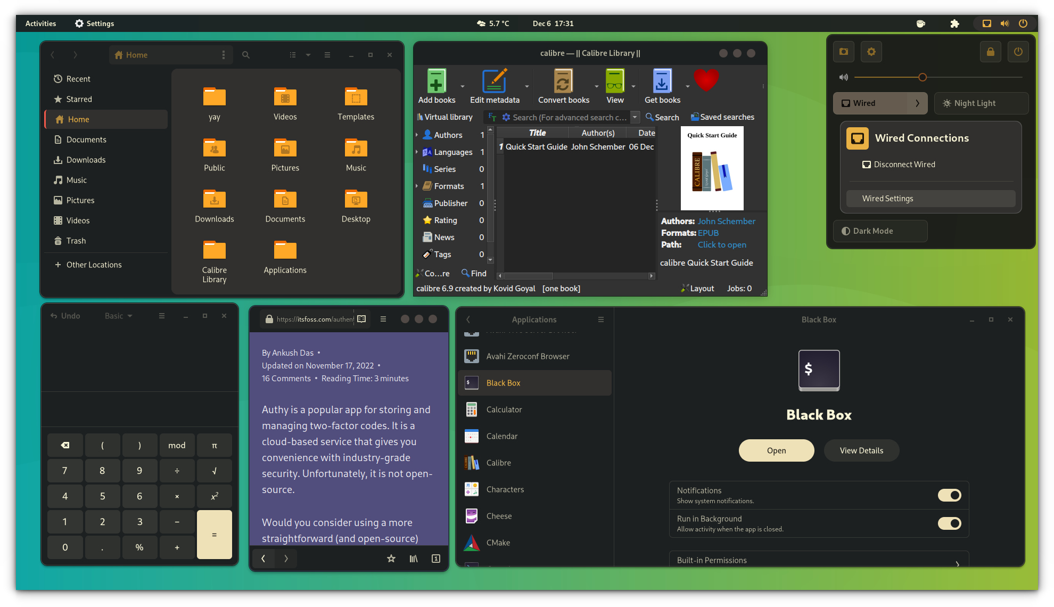Toggle the Run in Background switch
The width and height of the screenshot is (1054, 607).
click(x=949, y=523)
